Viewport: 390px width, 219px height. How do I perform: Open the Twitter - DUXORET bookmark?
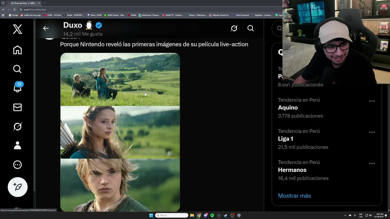(73, 15)
